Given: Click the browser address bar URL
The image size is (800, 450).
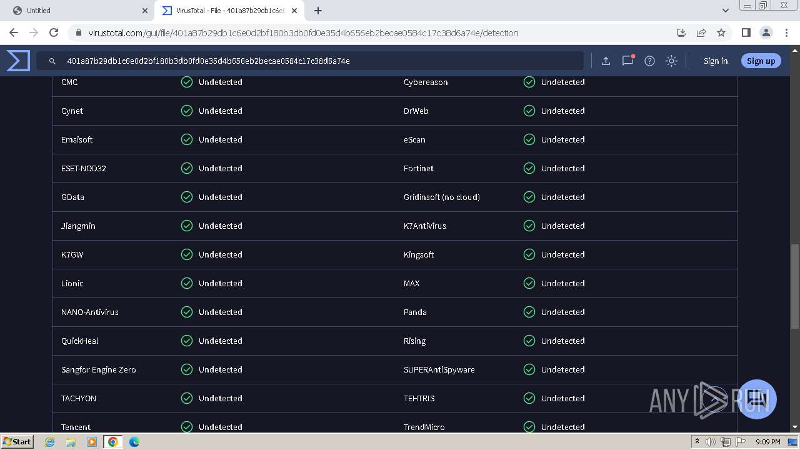Looking at the screenshot, I should click(x=303, y=33).
